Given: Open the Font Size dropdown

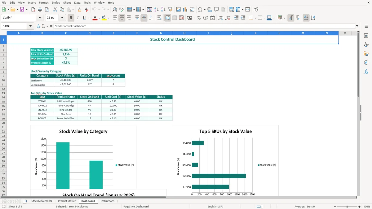Looking at the screenshot, I should 62,18.
